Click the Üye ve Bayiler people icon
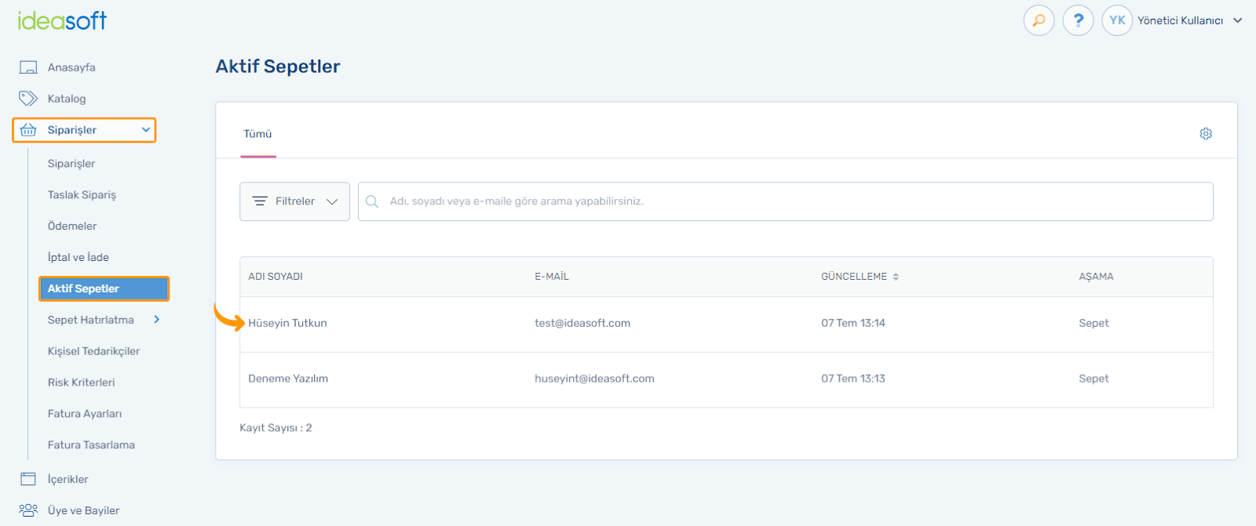 pyautogui.click(x=28, y=510)
